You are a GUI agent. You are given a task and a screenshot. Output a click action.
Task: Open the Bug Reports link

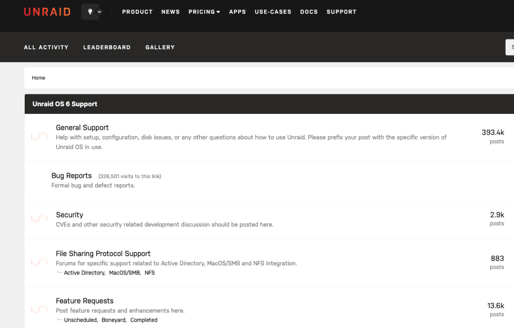71,176
